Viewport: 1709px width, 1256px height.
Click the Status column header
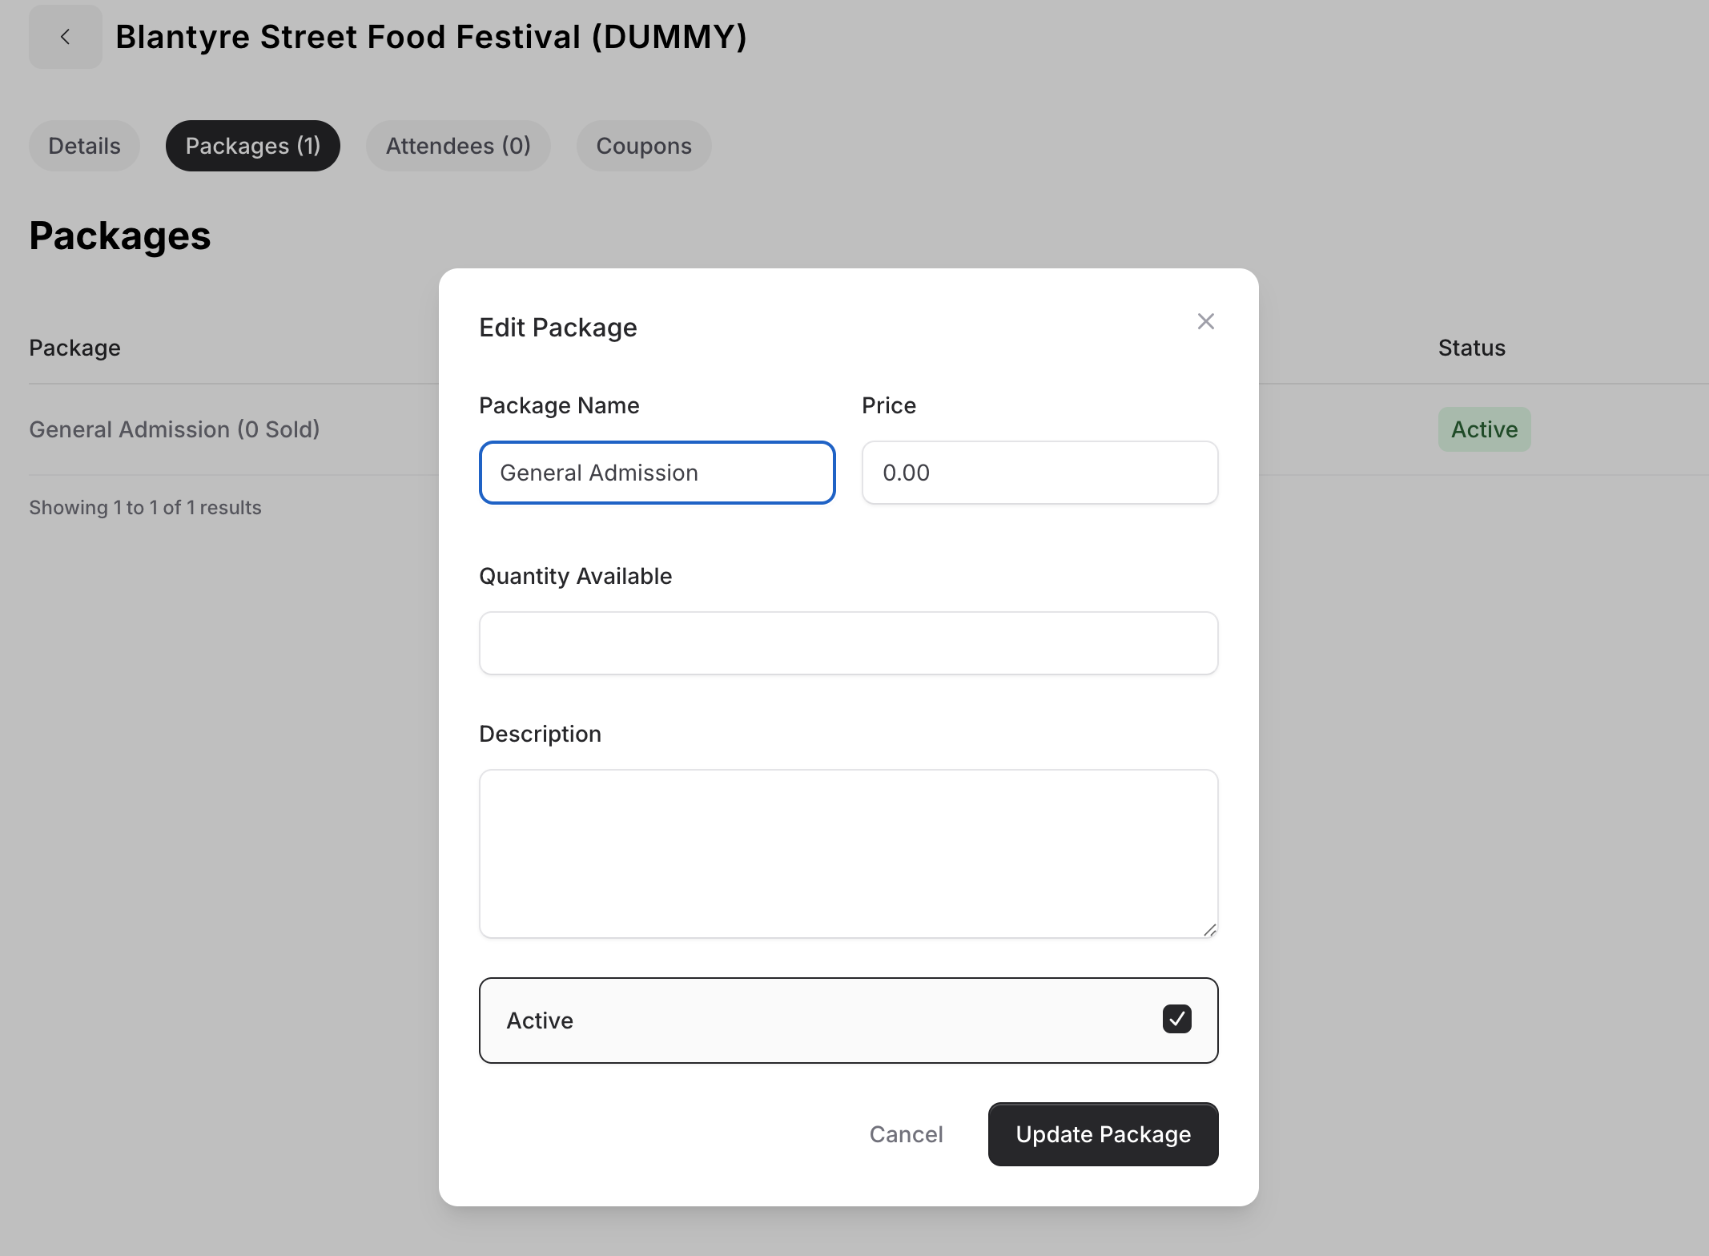[1471, 348]
